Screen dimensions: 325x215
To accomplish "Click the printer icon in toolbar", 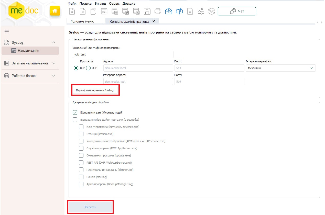I will coord(158,11).
